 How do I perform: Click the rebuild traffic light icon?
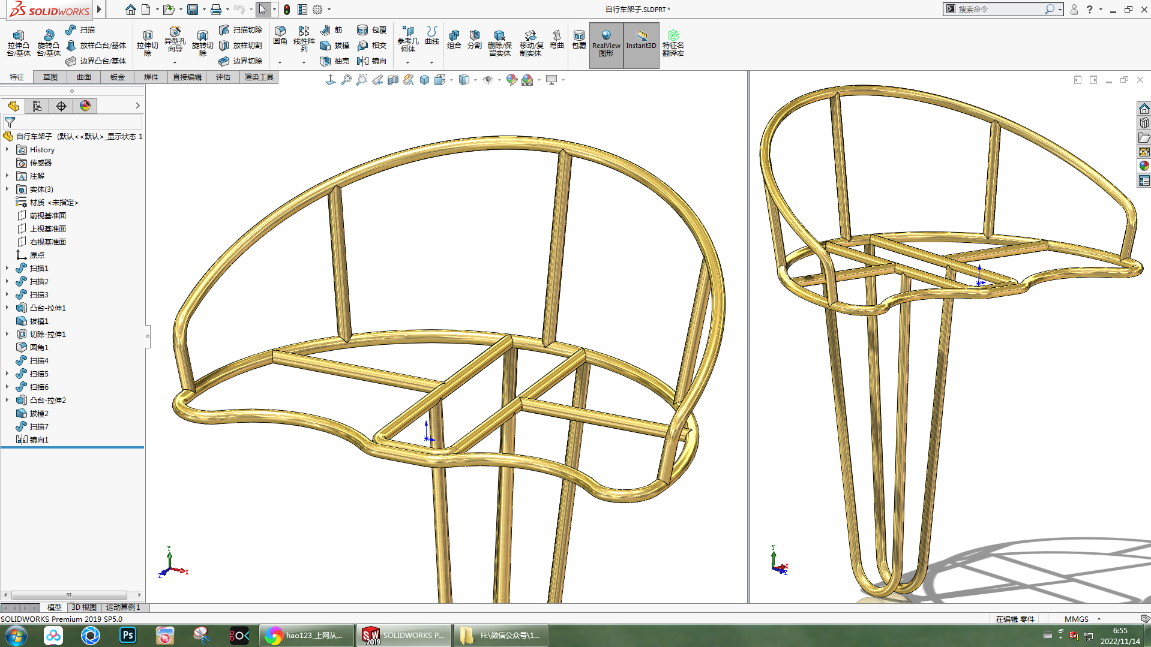pos(287,10)
